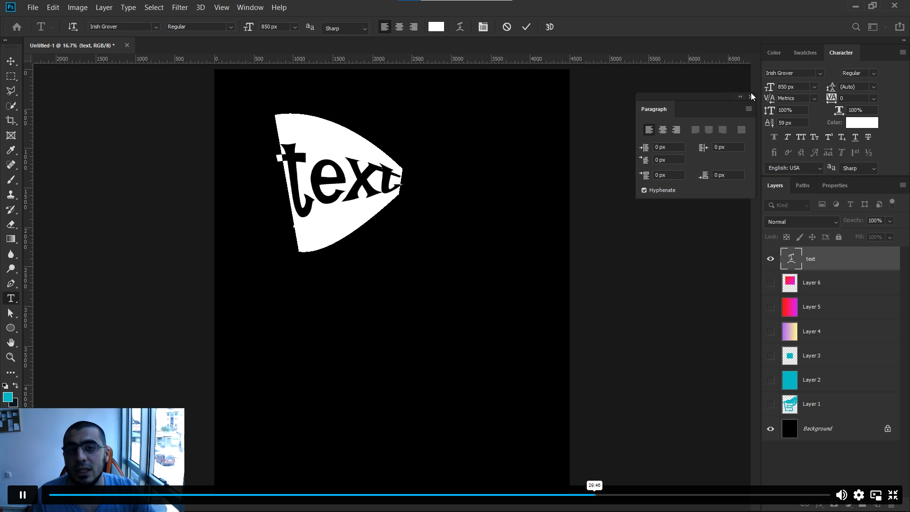The width and height of the screenshot is (910, 512).
Task: Toggle visibility of Background layer
Action: [771, 428]
